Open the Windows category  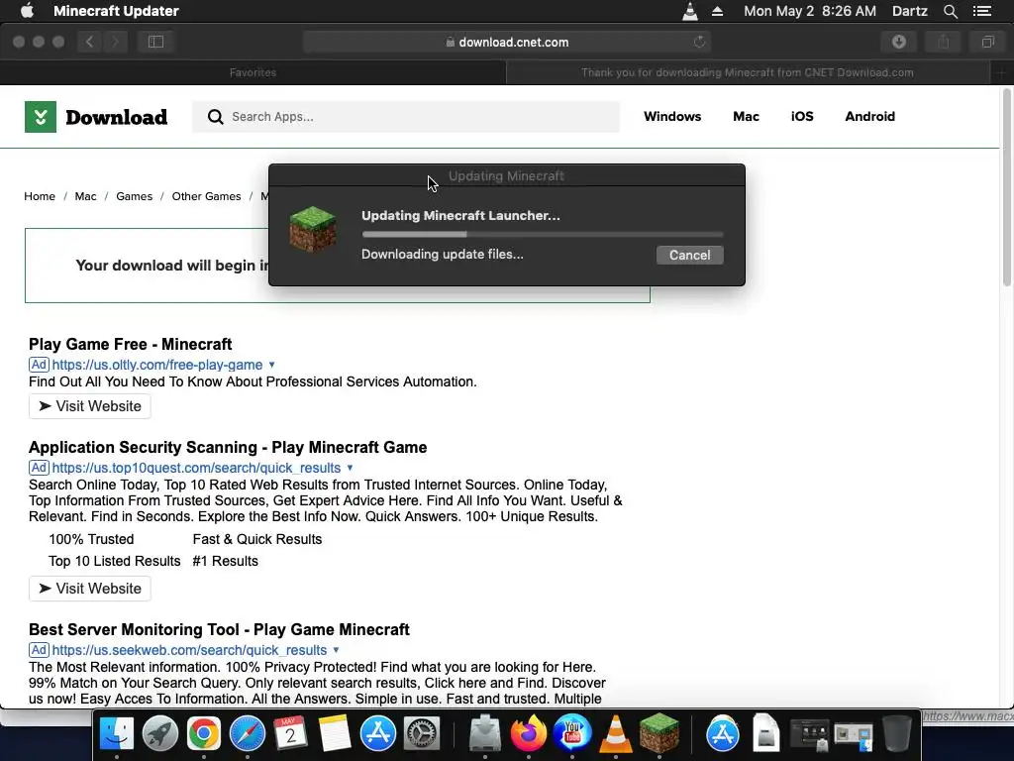point(672,117)
